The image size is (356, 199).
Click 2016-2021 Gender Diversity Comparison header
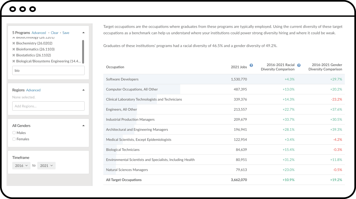coord(325,67)
